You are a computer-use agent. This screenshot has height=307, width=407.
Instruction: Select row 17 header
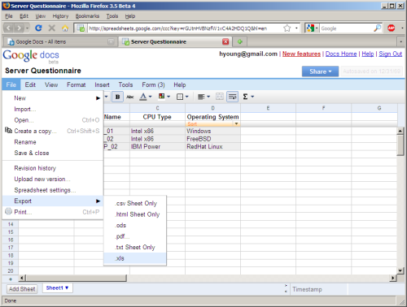coord(11,248)
